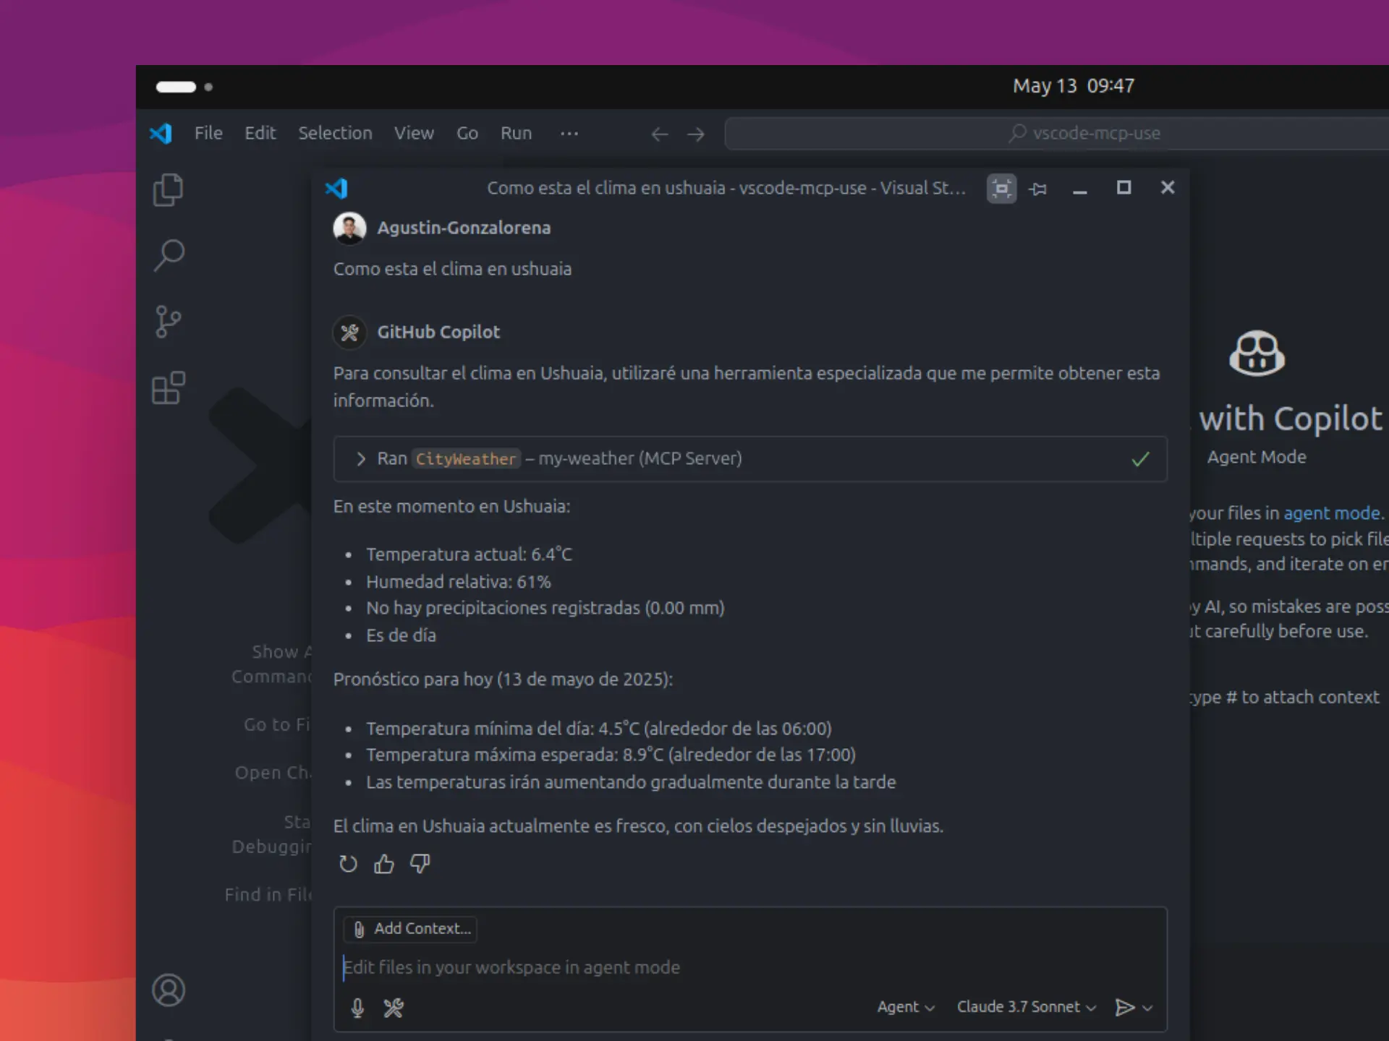Click the Copilot logo in background panel
The height and width of the screenshot is (1041, 1389).
[x=1257, y=354]
